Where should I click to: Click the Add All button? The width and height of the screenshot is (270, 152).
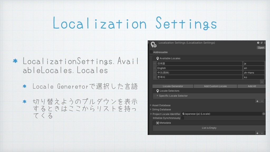tap(252, 86)
